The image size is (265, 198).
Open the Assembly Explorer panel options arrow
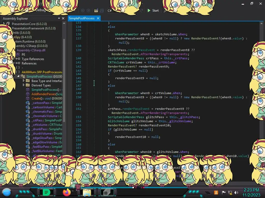point(59,18)
